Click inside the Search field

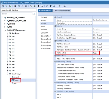(17, 14)
